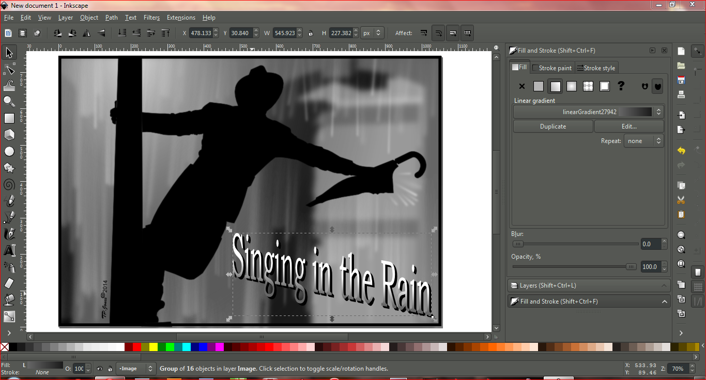This screenshot has height=380, width=706.
Task: Toggle scale stroke width affect button
Action: pos(424,33)
